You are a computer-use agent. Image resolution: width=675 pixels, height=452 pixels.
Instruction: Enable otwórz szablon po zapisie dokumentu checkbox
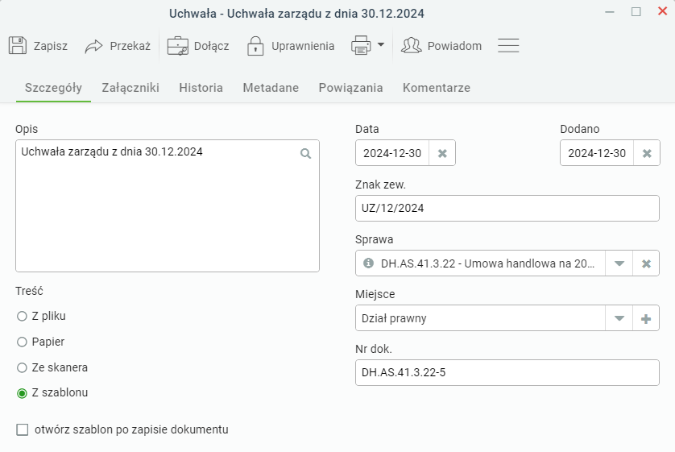23,429
